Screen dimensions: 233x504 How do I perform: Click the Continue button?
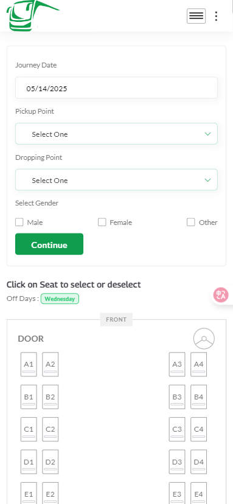pos(49,244)
